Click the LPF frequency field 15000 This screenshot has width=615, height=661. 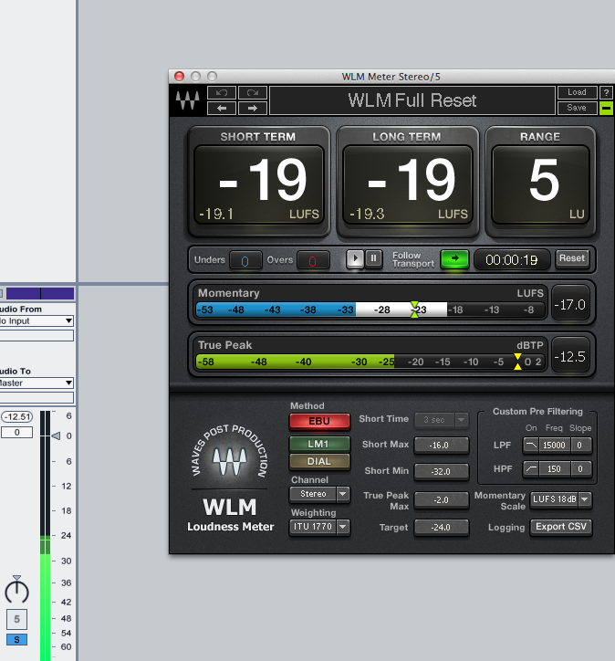[x=555, y=446]
